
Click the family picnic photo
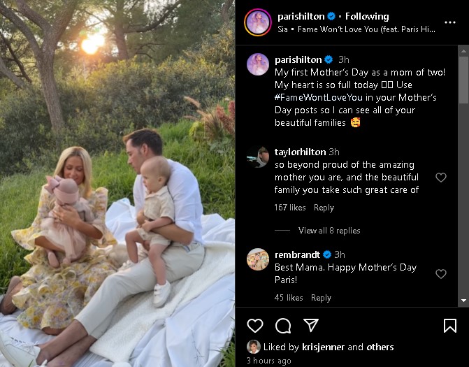tap(117, 183)
